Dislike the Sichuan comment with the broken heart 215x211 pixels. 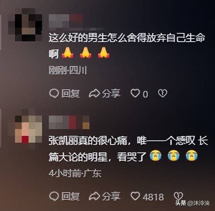(x=163, y=93)
